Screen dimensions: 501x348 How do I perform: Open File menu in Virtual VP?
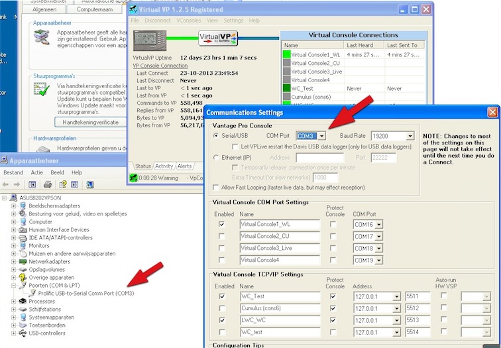135,21
